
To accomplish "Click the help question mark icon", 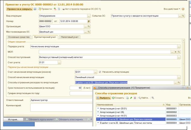I will point(183,9).
